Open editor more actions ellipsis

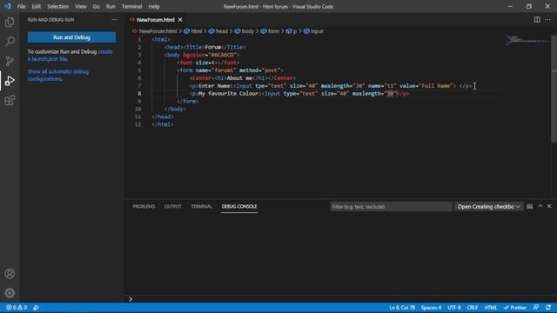(547, 20)
